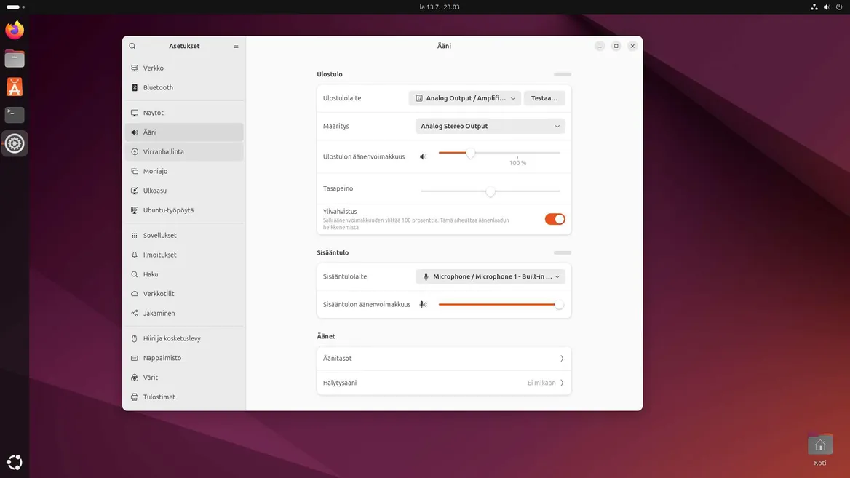Mute output via the speaker icon
The height and width of the screenshot is (478, 850).
(x=423, y=156)
